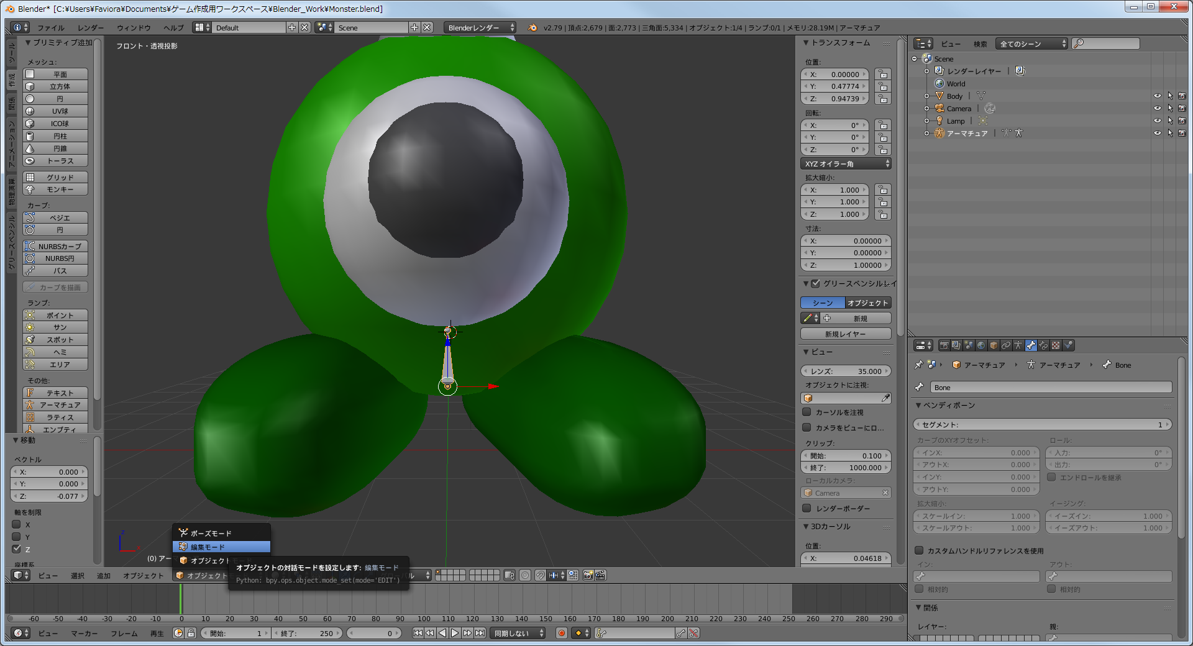Open the ウィンドウ menu
The image size is (1193, 646).
point(134,27)
